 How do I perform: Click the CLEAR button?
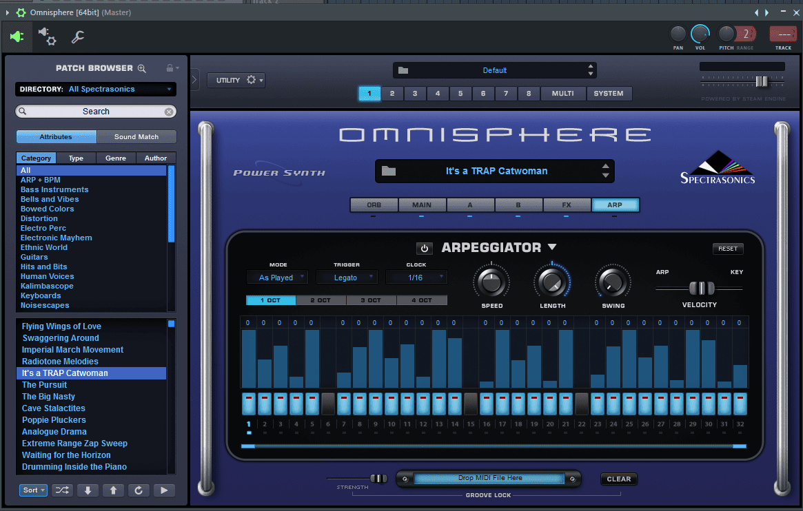click(619, 479)
